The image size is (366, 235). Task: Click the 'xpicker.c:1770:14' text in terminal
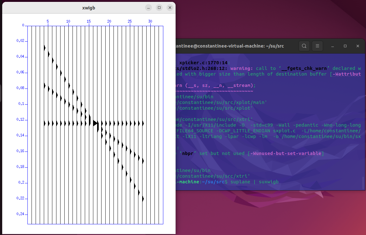click(x=203, y=63)
